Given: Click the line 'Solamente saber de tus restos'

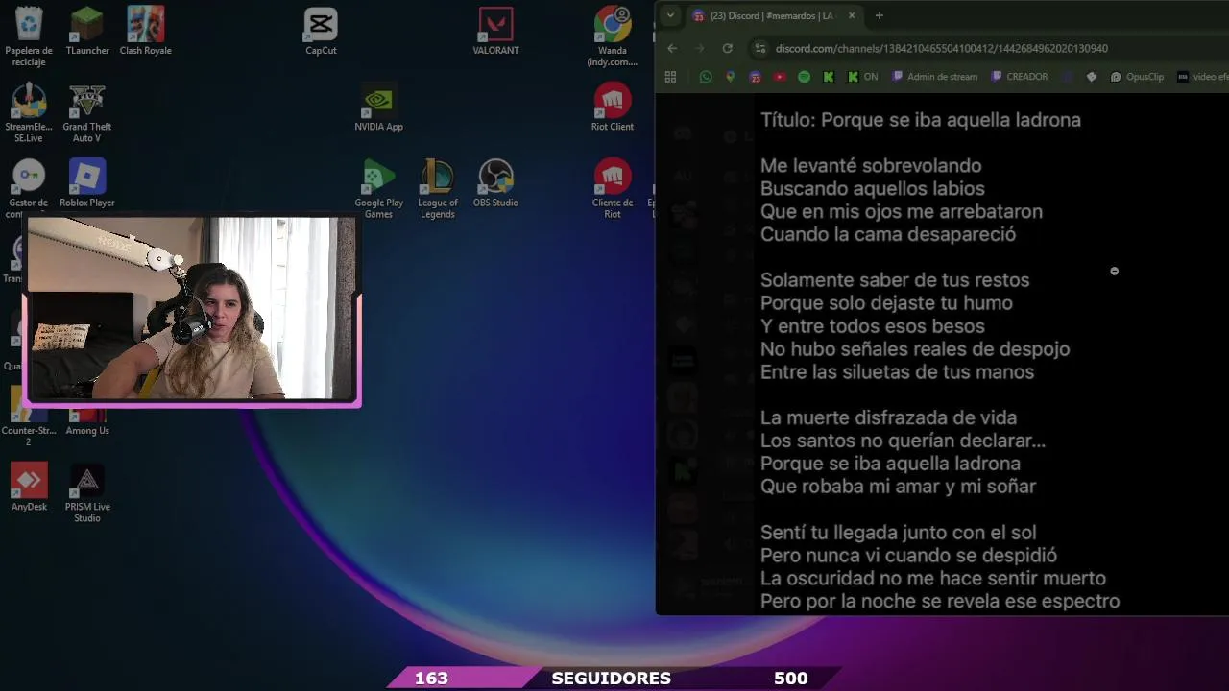Looking at the screenshot, I should (895, 280).
